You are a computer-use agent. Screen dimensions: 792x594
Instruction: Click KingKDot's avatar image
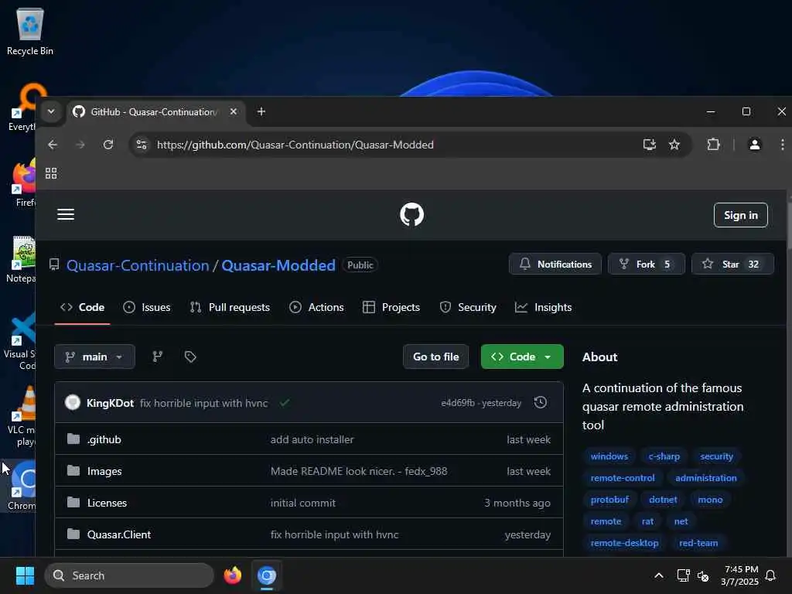click(x=73, y=402)
